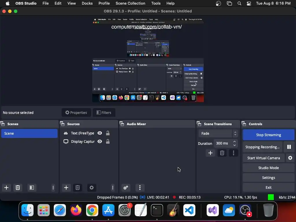
Task: Click the Exit button
Action: 269,187
